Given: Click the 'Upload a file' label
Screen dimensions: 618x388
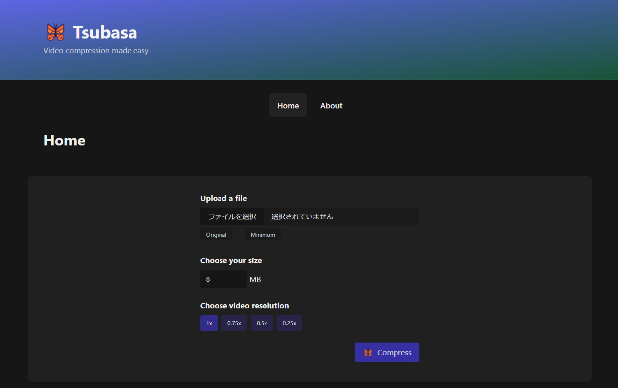Looking at the screenshot, I should 223,198.
